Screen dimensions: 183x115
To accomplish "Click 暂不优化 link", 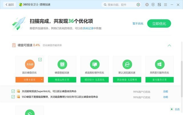I will [x=138, y=23].
